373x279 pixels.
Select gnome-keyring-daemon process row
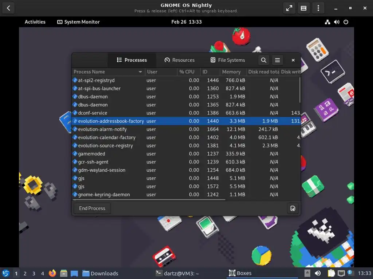tap(186, 195)
